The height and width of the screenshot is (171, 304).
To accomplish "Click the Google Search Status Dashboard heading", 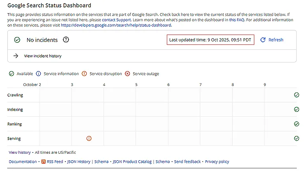I will [49, 5].
